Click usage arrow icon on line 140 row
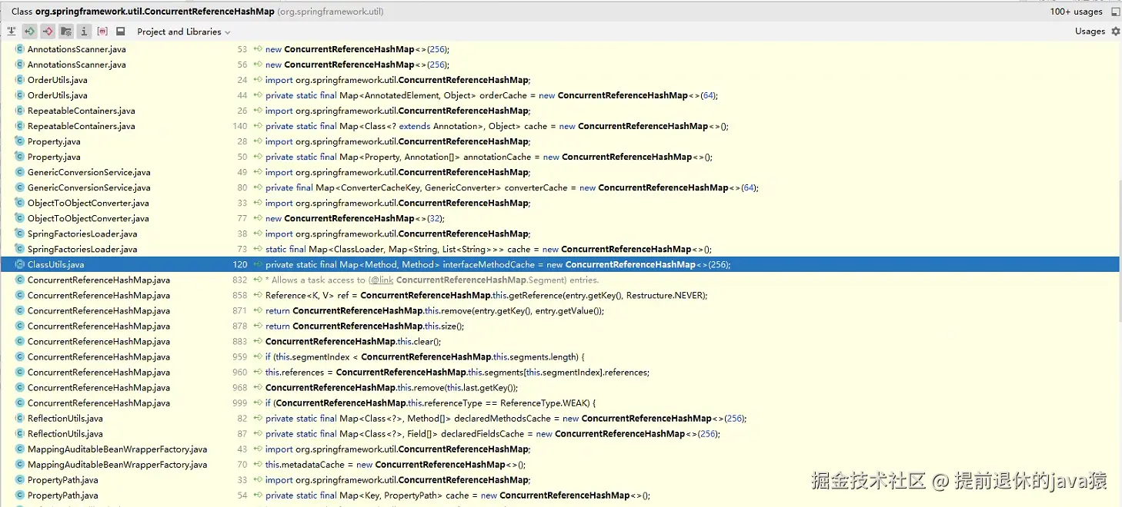The width and height of the screenshot is (1122, 507). (258, 126)
